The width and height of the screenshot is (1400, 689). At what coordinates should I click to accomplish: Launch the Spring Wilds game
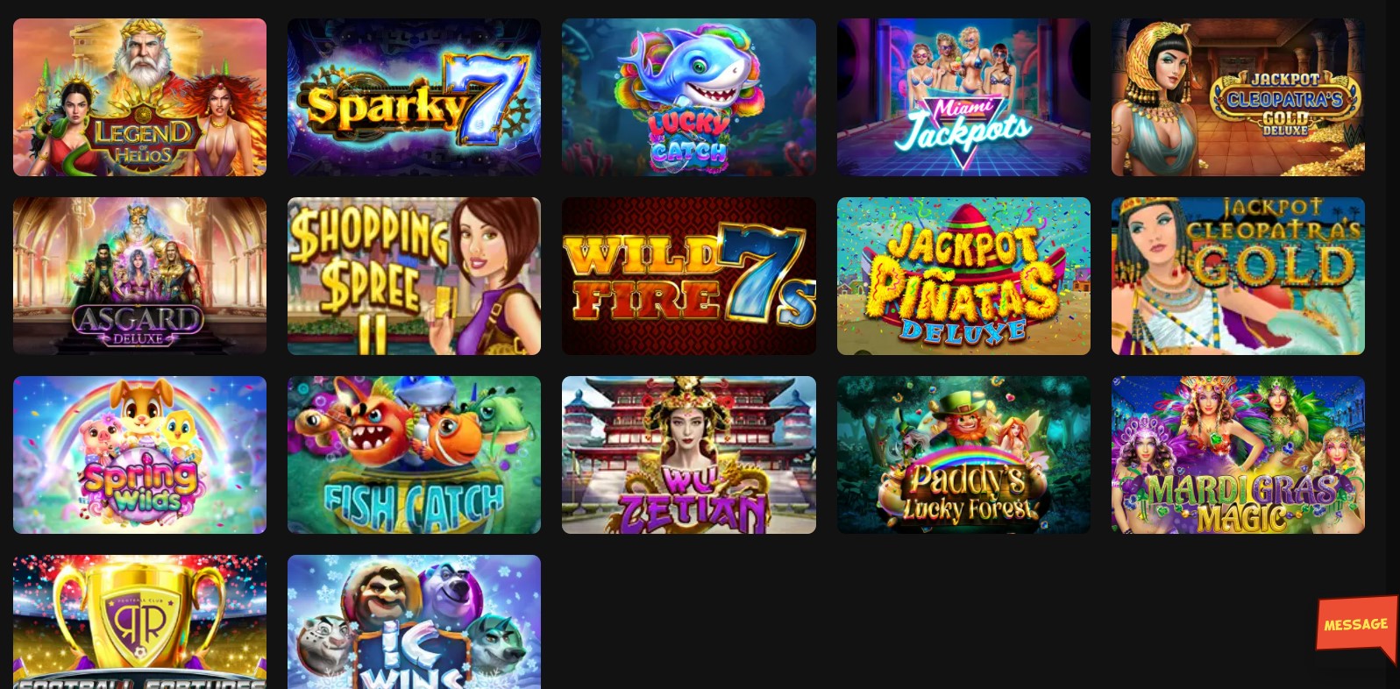click(139, 455)
